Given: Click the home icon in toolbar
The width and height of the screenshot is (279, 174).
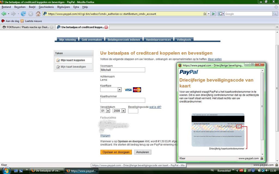Looking at the screenshot, I should (x=38, y=14).
